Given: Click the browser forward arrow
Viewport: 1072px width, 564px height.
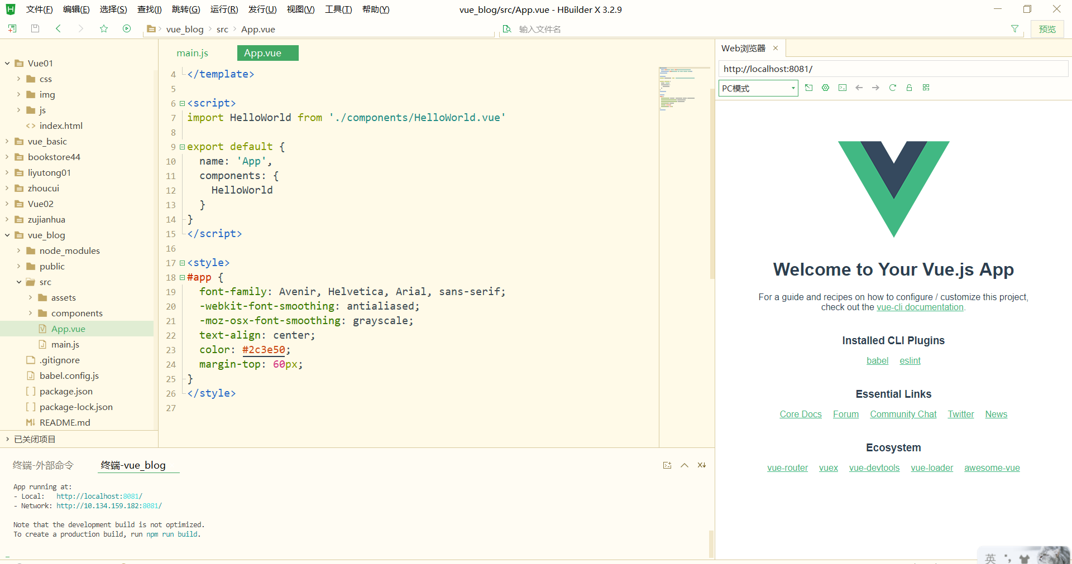Looking at the screenshot, I should click(x=875, y=88).
